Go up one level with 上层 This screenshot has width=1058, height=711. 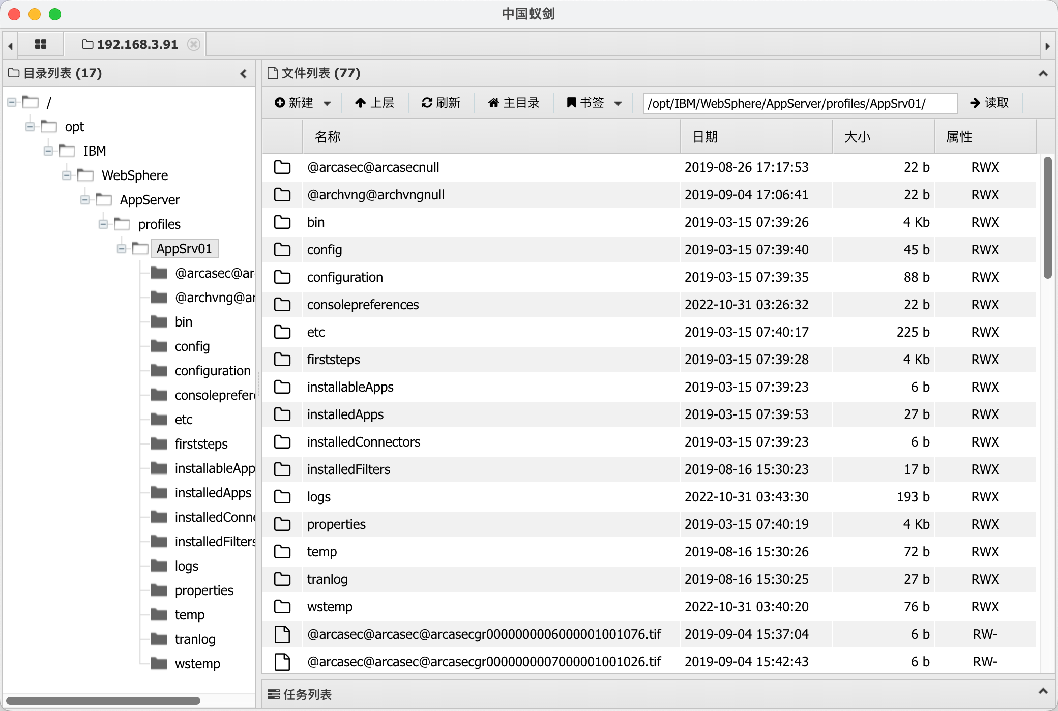pos(374,103)
